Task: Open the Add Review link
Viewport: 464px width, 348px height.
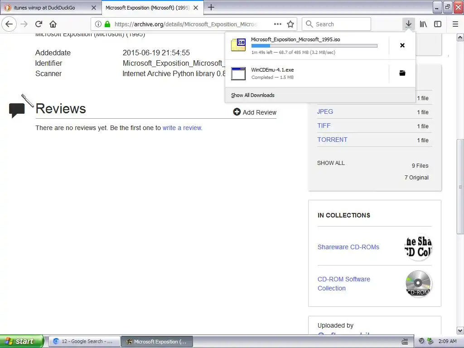Action: pyautogui.click(x=255, y=112)
